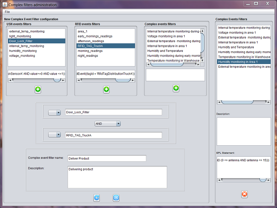277x208 pixels.
Task: Add the selected RFID events filter
Action: coord(106,89)
